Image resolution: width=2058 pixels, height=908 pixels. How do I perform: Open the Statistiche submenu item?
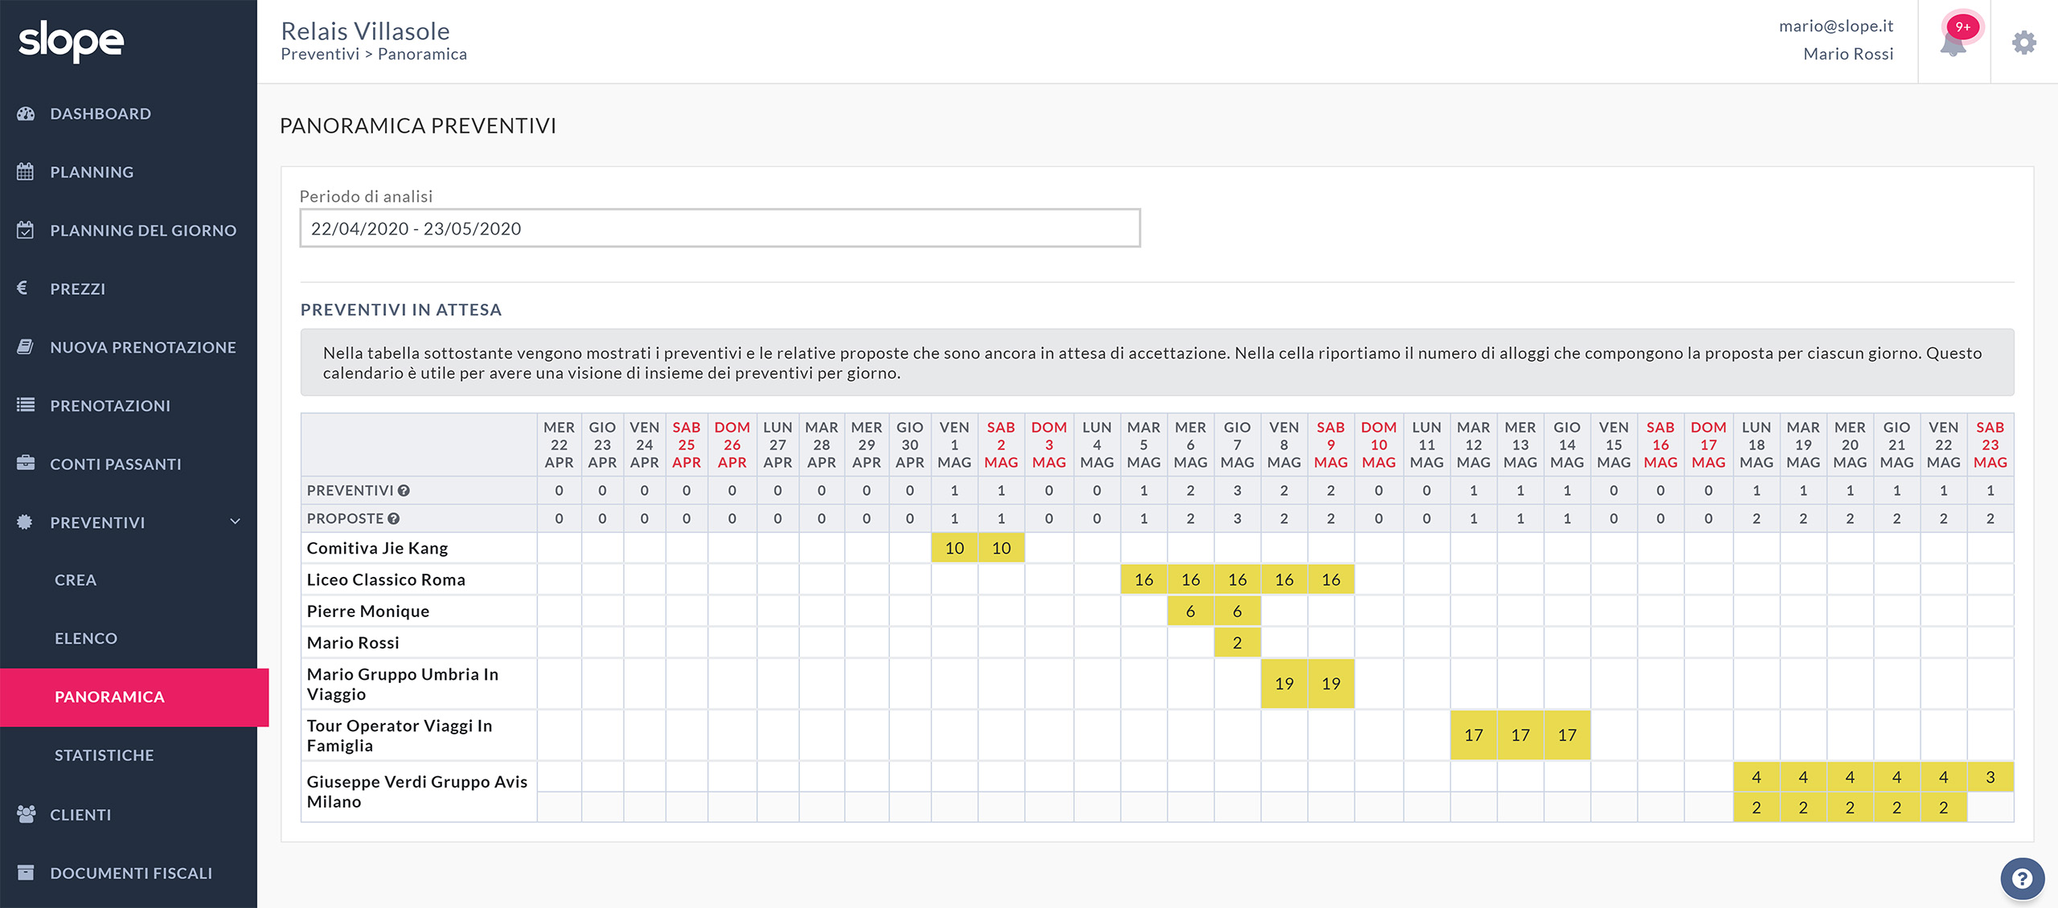(x=104, y=755)
